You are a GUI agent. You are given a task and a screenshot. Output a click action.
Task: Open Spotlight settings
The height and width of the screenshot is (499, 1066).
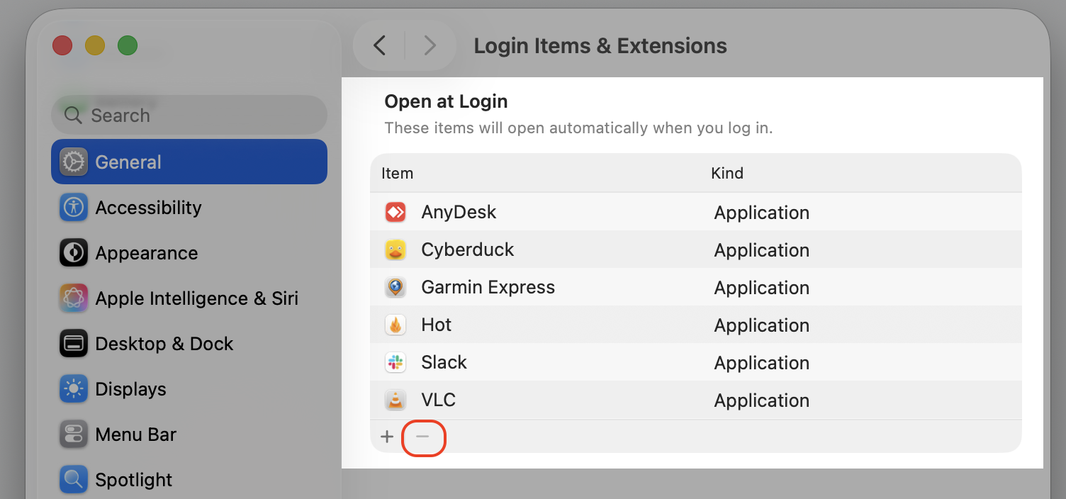(x=189, y=479)
